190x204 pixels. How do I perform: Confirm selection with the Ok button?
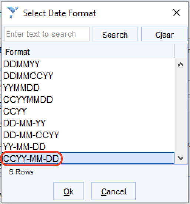point(68,191)
